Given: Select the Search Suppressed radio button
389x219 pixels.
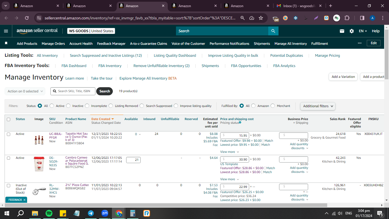Looking at the screenshot, I should pyautogui.click(x=142, y=106).
